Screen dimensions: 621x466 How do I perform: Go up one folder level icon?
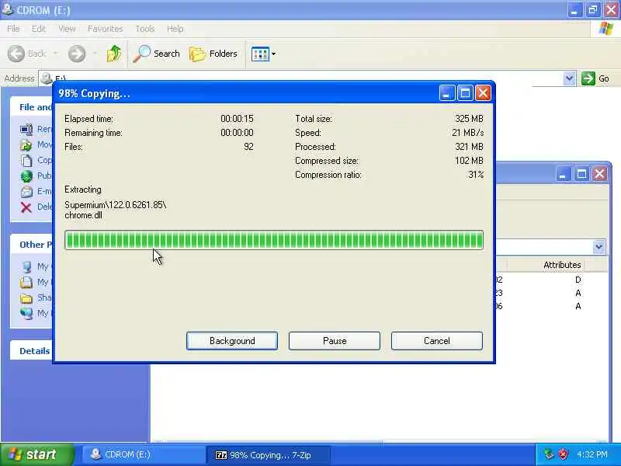click(x=114, y=54)
